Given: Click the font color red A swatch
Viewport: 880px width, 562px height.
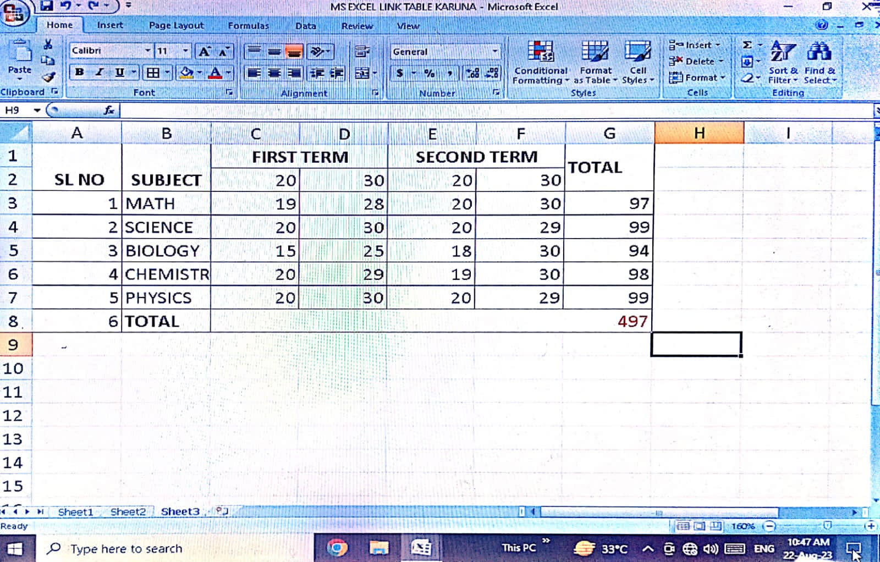Looking at the screenshot, I should 215,73.
